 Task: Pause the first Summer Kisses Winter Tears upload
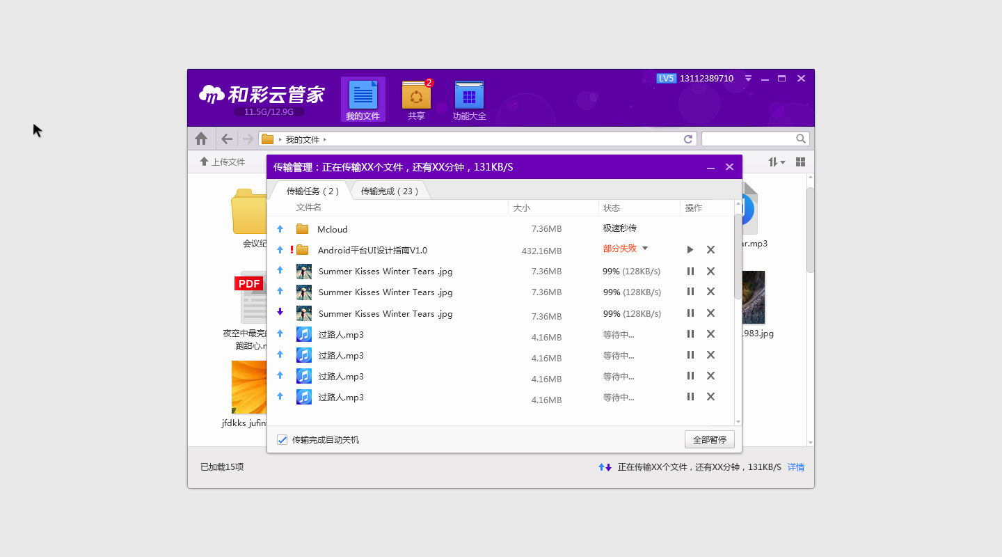[x=690, y=271]
